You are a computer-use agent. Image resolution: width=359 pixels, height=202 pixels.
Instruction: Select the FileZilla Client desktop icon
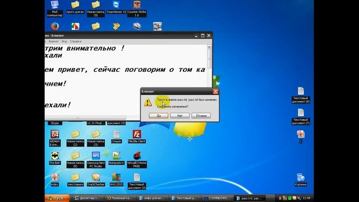tap(137, 136)
